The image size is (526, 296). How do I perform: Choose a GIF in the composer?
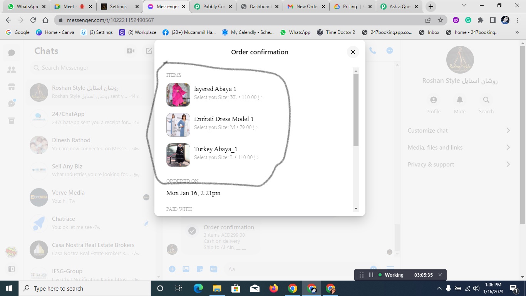pos(214,269)
